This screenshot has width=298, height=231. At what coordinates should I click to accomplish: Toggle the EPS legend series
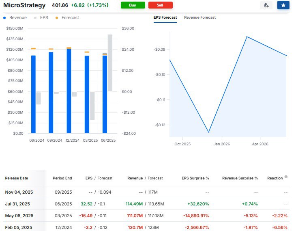point(41,18)
